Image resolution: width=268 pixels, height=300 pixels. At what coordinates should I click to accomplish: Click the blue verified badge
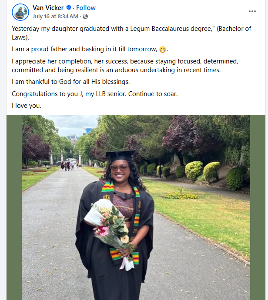(x=68, y=8)
